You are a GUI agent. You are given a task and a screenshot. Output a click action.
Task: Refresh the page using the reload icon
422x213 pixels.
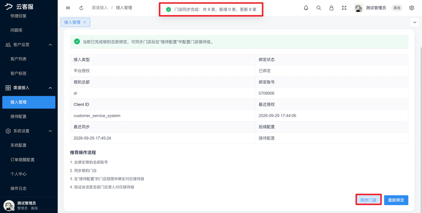point(81,8)
